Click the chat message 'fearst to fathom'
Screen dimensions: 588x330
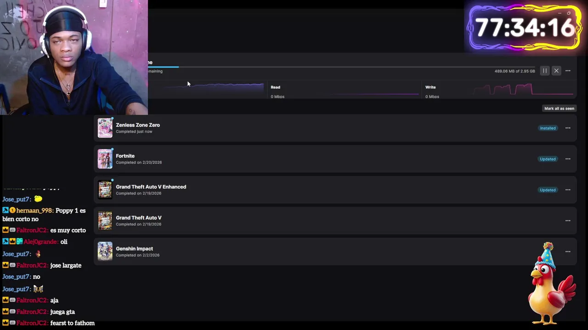tap(72, 323)
